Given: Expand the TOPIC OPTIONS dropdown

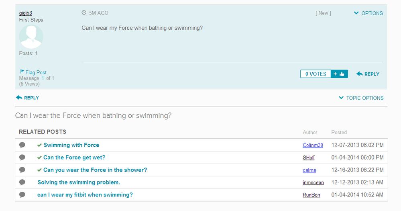Looking at the screenshot, I should pos(361,98).
